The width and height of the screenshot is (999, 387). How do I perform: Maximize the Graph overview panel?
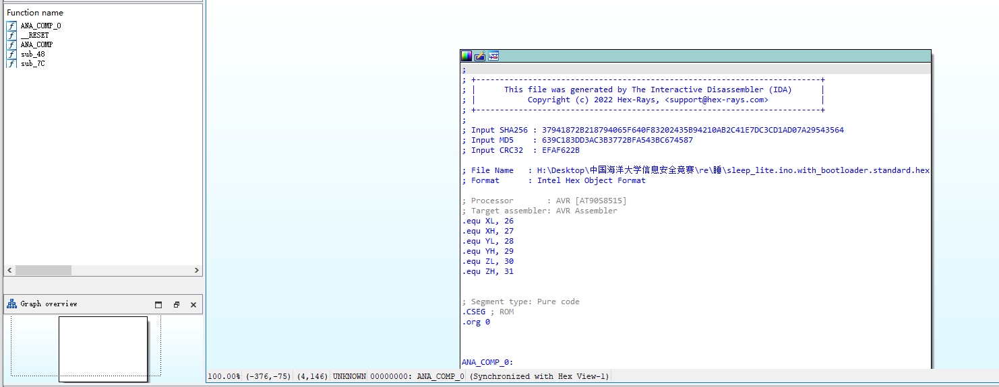158,305
